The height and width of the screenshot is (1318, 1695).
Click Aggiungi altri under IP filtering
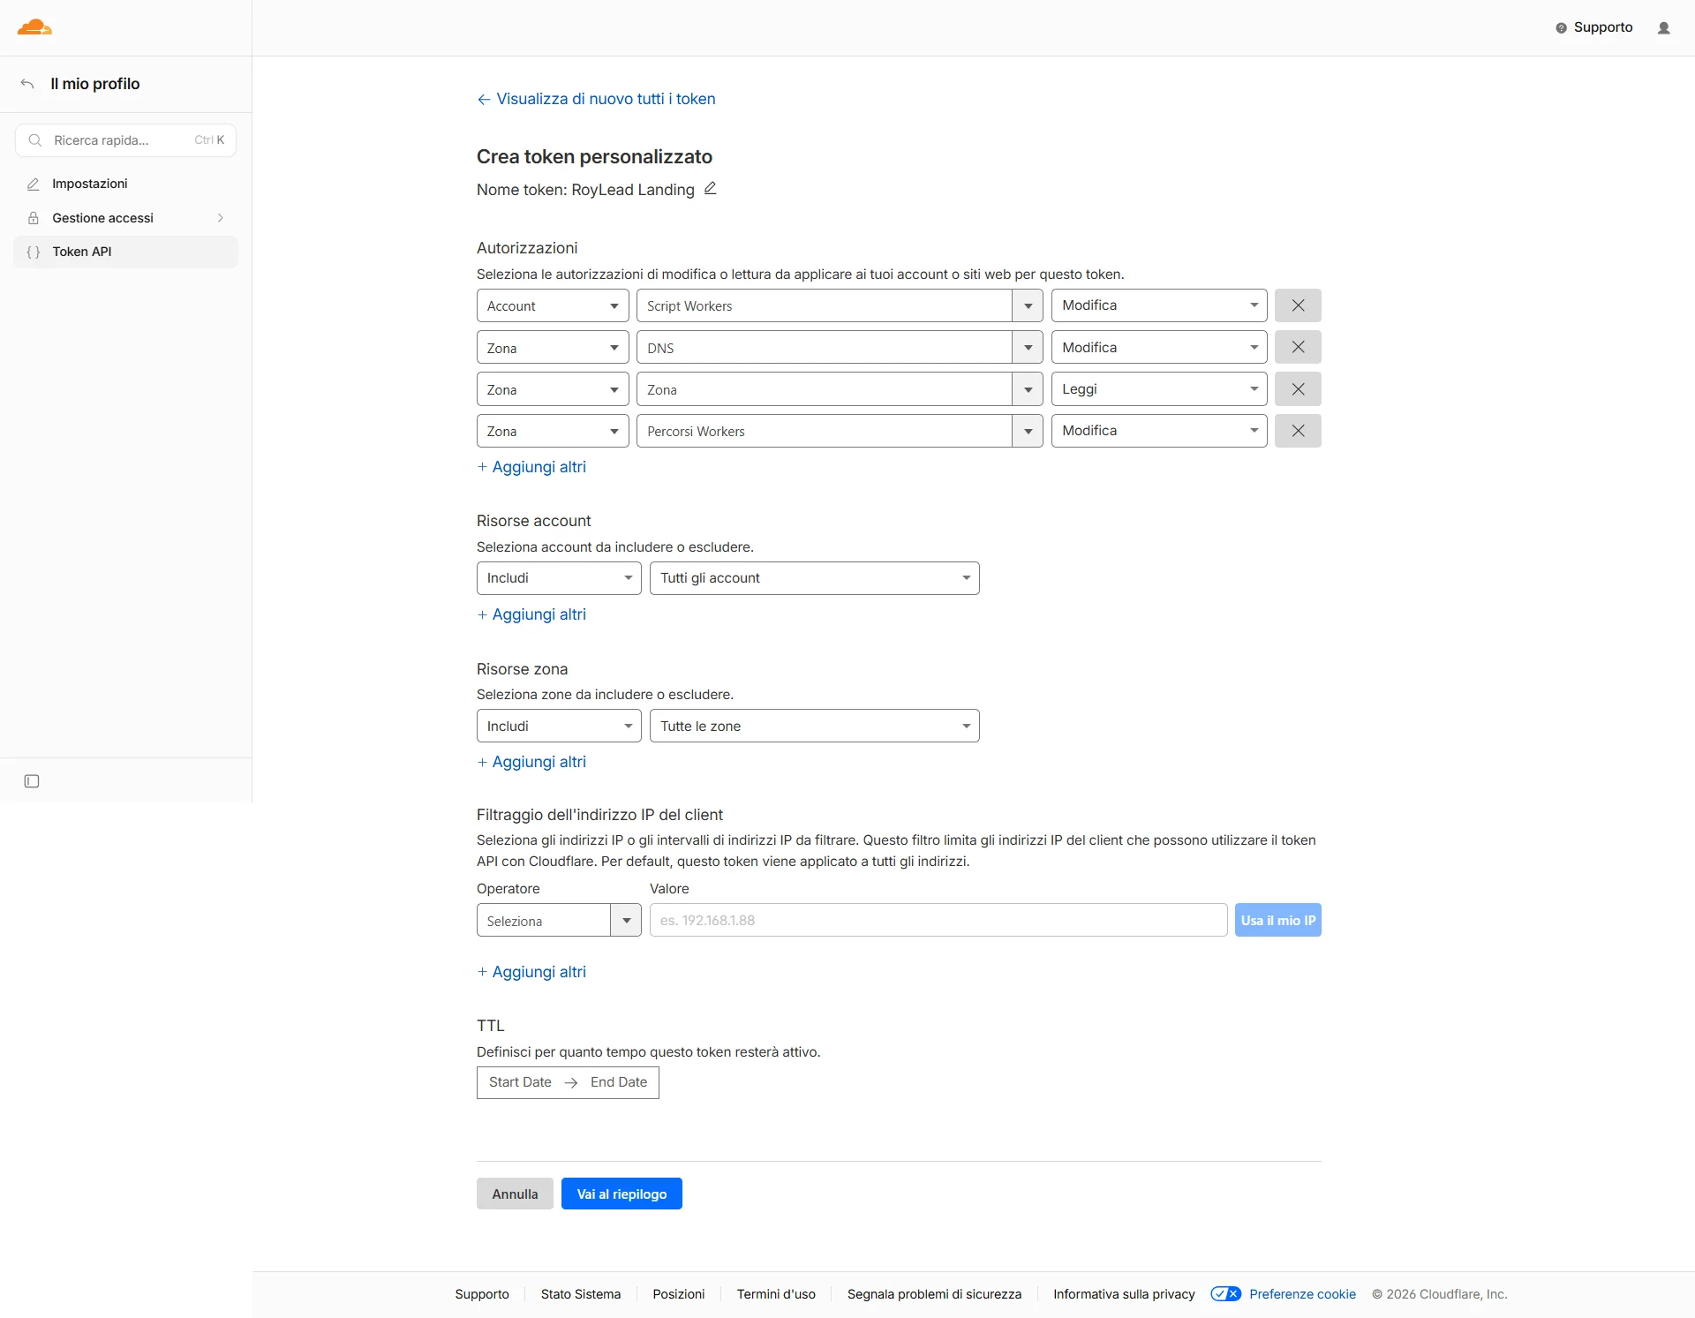(531, 972)
